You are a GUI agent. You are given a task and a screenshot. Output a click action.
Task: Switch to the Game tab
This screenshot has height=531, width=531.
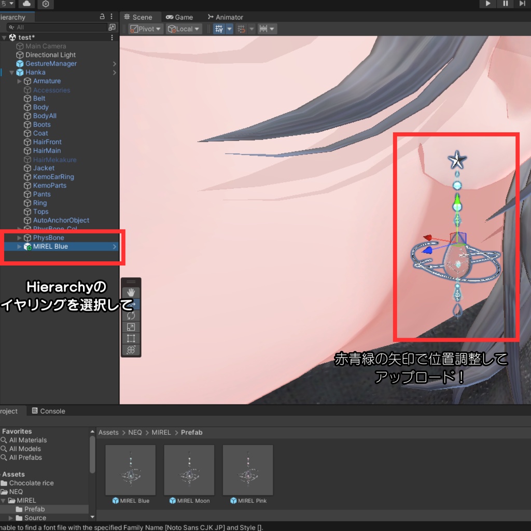pos(179,17)
